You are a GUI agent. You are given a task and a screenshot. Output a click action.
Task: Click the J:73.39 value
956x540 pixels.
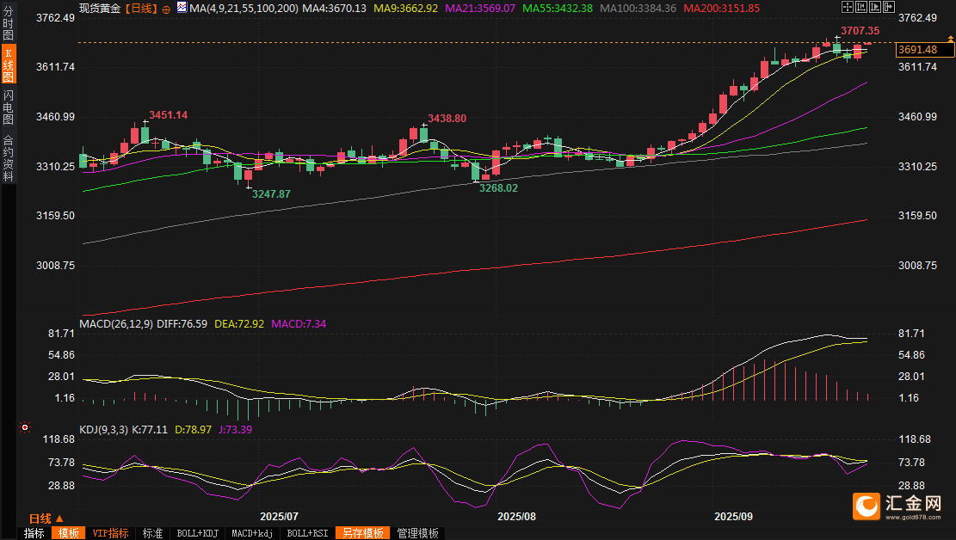click(235, 430)
